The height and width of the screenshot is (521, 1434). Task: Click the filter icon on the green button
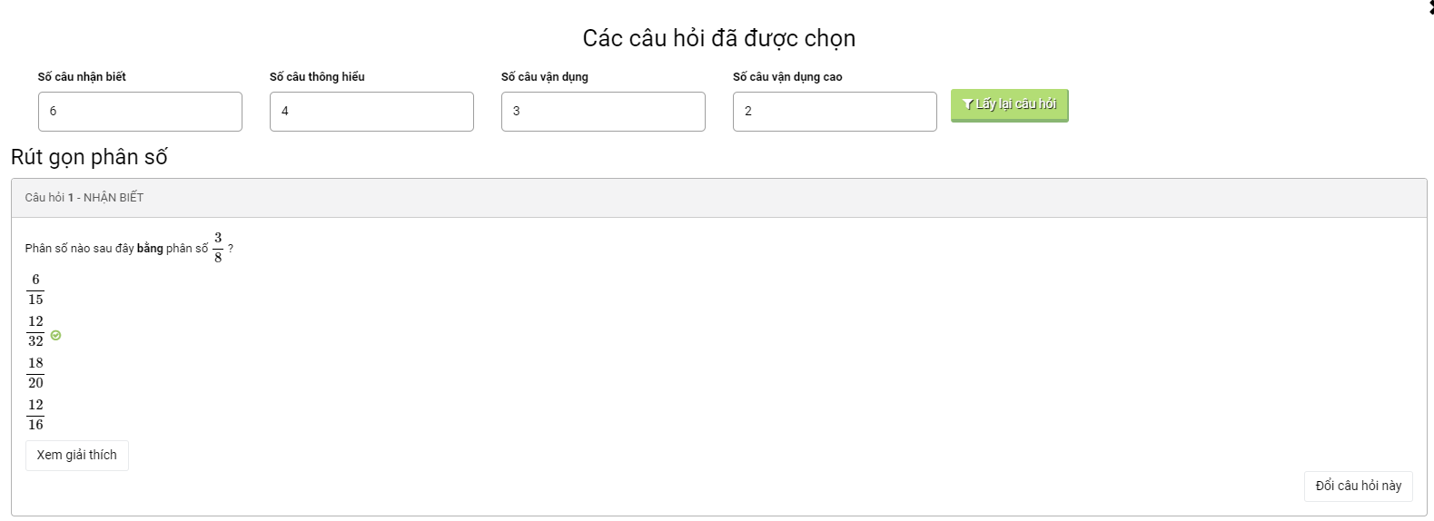point(967,104)
